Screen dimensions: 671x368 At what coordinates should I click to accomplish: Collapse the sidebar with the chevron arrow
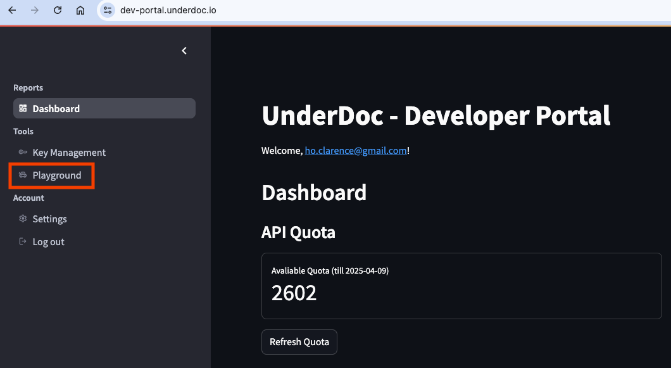[184, 51]
